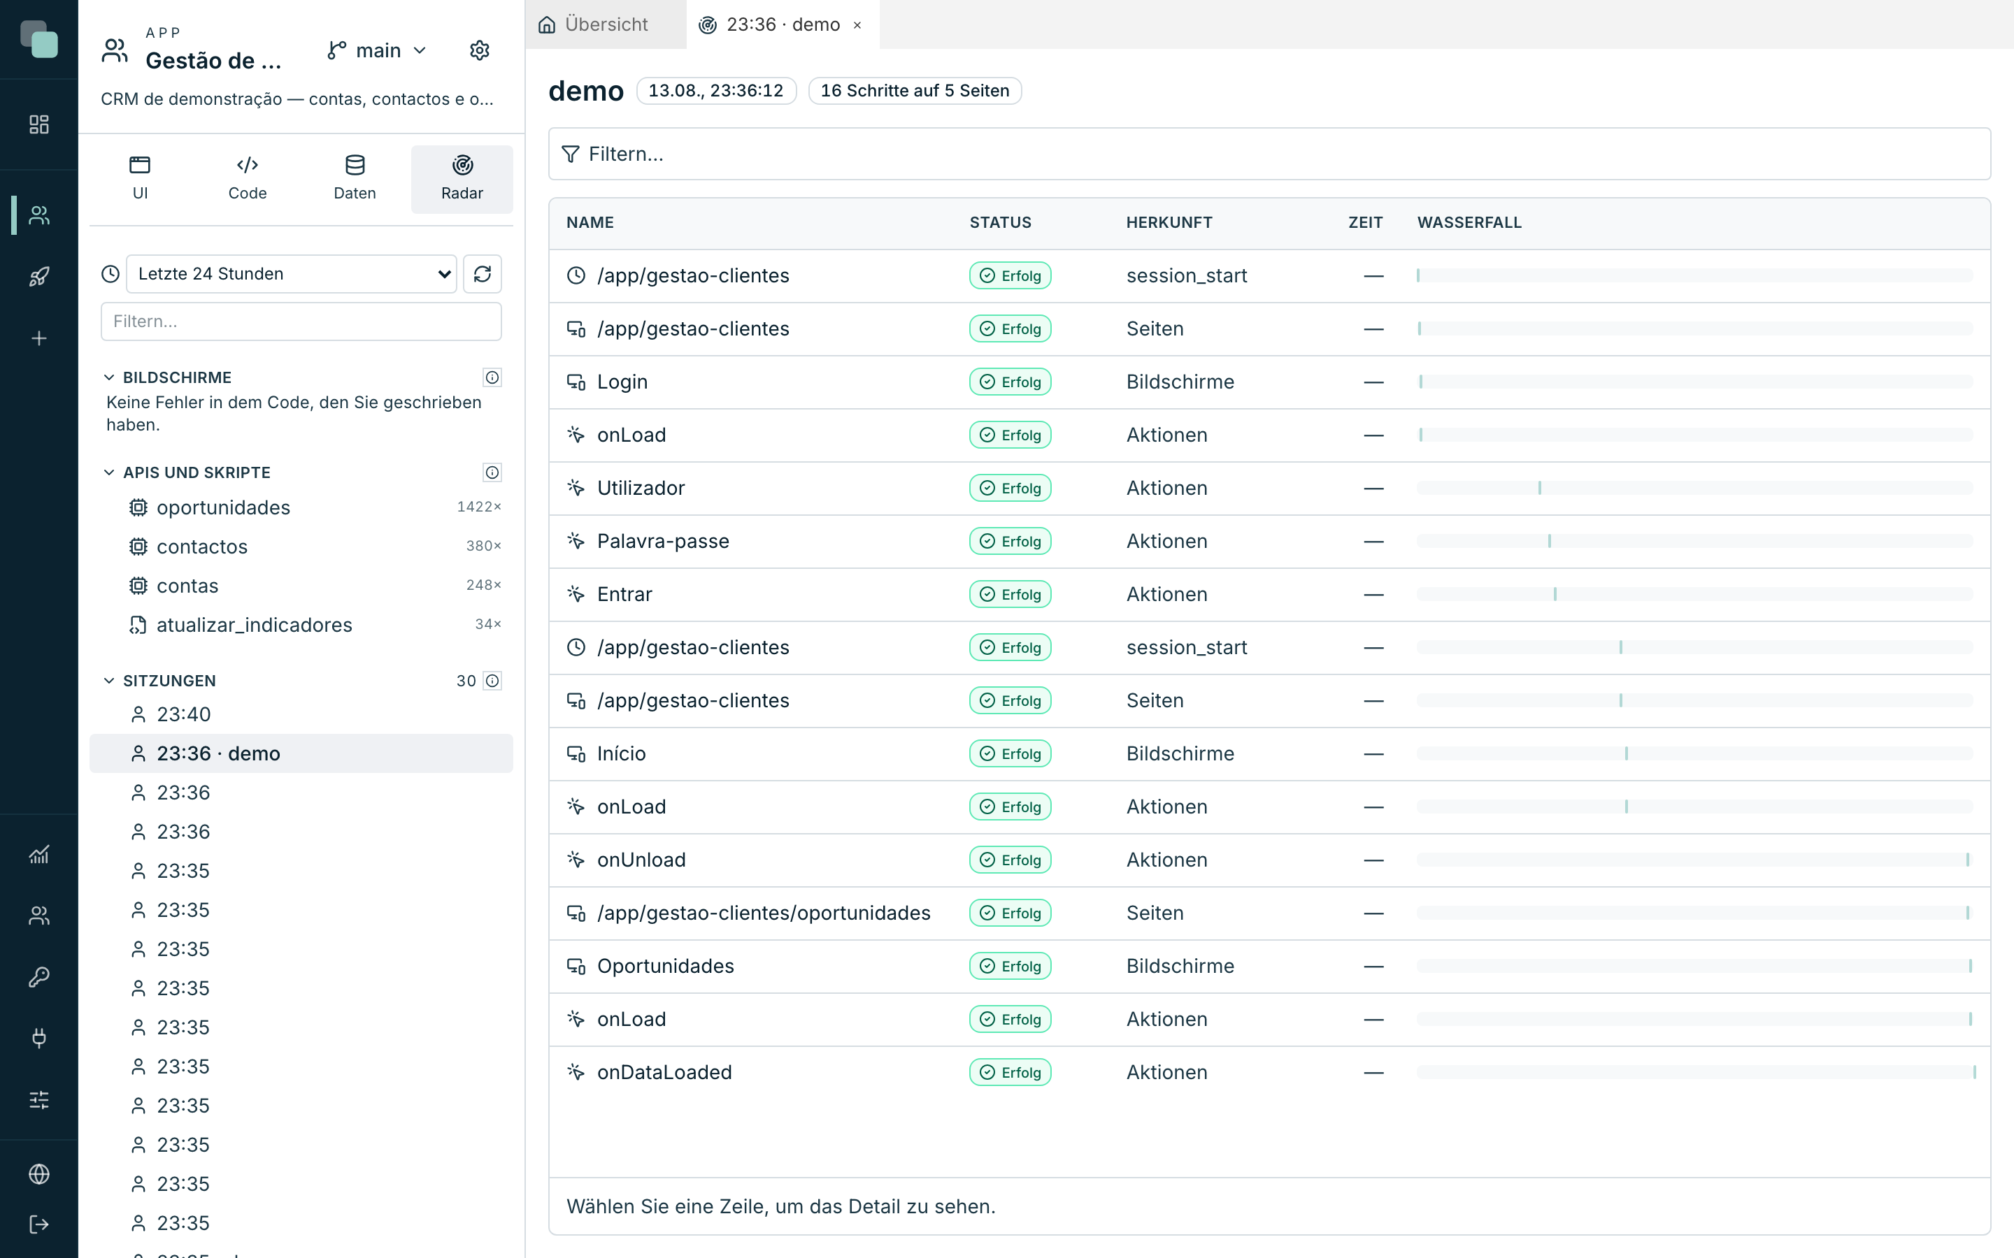Select the Palavra-passe row waterfall marker
2014x1258 pixels.
[1550, 542]
